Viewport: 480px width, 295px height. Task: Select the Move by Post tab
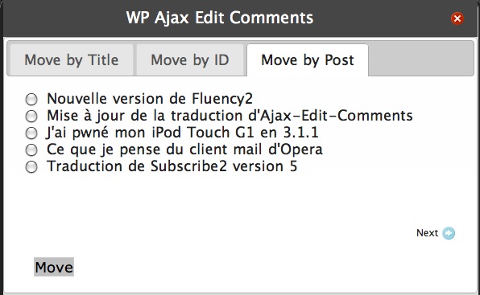pyautogui.click(x=308, y=59)
